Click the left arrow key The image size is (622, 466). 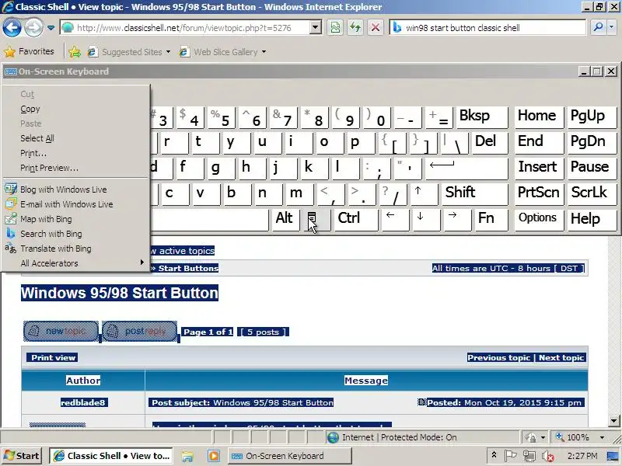click(x=395, y=220)
